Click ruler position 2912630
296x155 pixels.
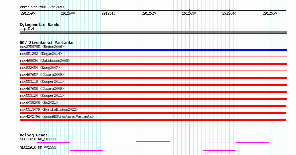pyautogui.click(x=189, y=13)
